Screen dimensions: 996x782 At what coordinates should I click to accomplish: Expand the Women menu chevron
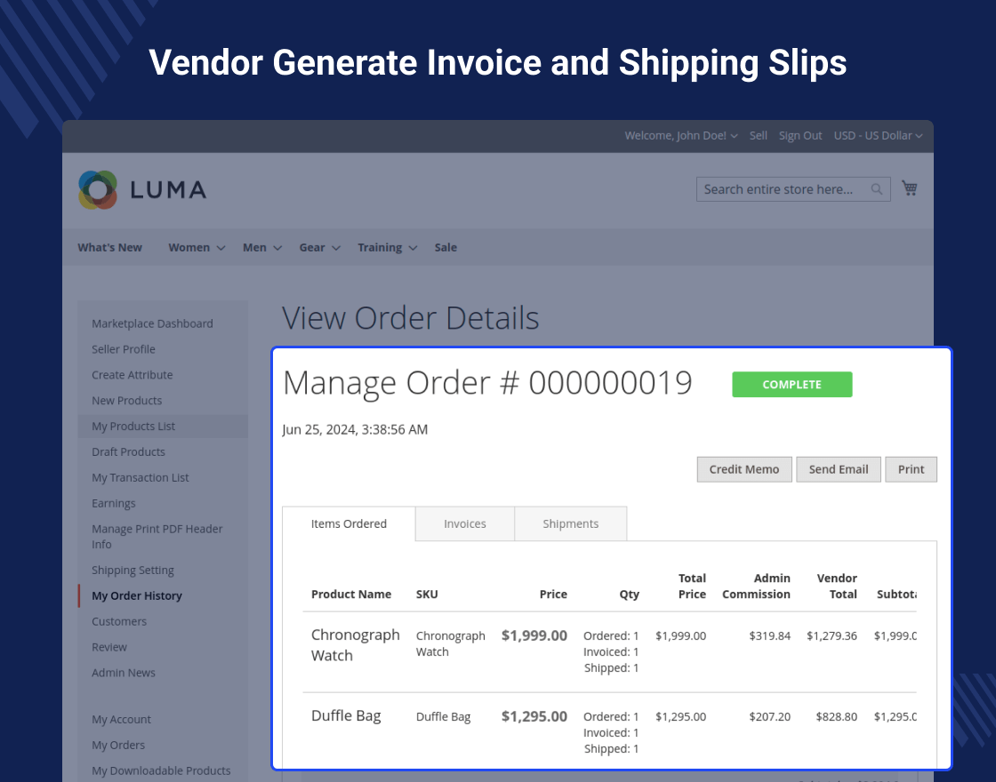click(x=221, y=248)
